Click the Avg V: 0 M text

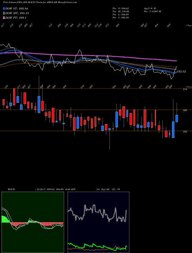(150, 8)
